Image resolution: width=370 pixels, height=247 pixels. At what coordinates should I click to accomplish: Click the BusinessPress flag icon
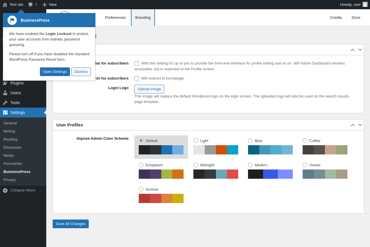12,20
